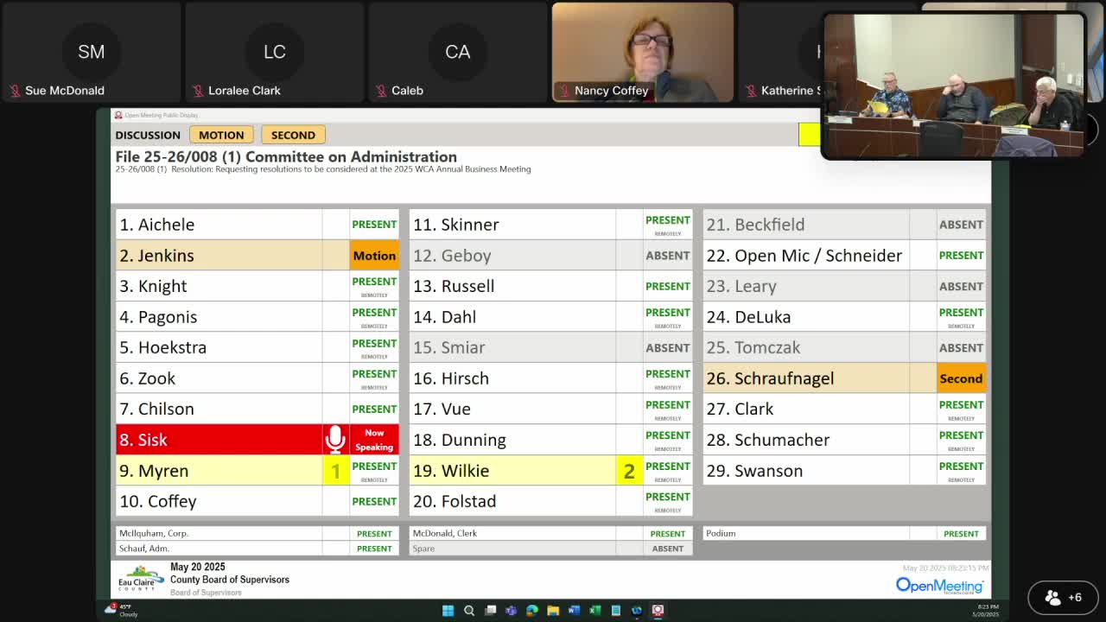Open Word from the taskbar
The height and width of the screenshot is (622, 1106).
coord(574,611)
